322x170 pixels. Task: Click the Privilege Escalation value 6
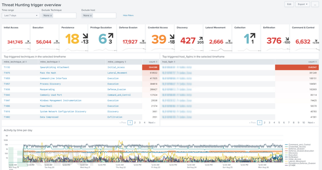point(102,39)
